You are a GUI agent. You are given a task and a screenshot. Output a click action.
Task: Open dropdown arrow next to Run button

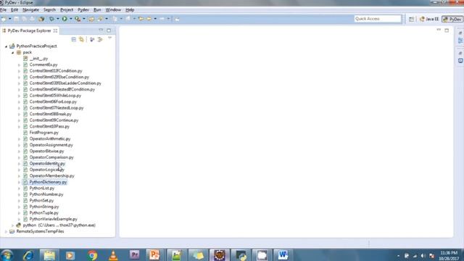71,19
